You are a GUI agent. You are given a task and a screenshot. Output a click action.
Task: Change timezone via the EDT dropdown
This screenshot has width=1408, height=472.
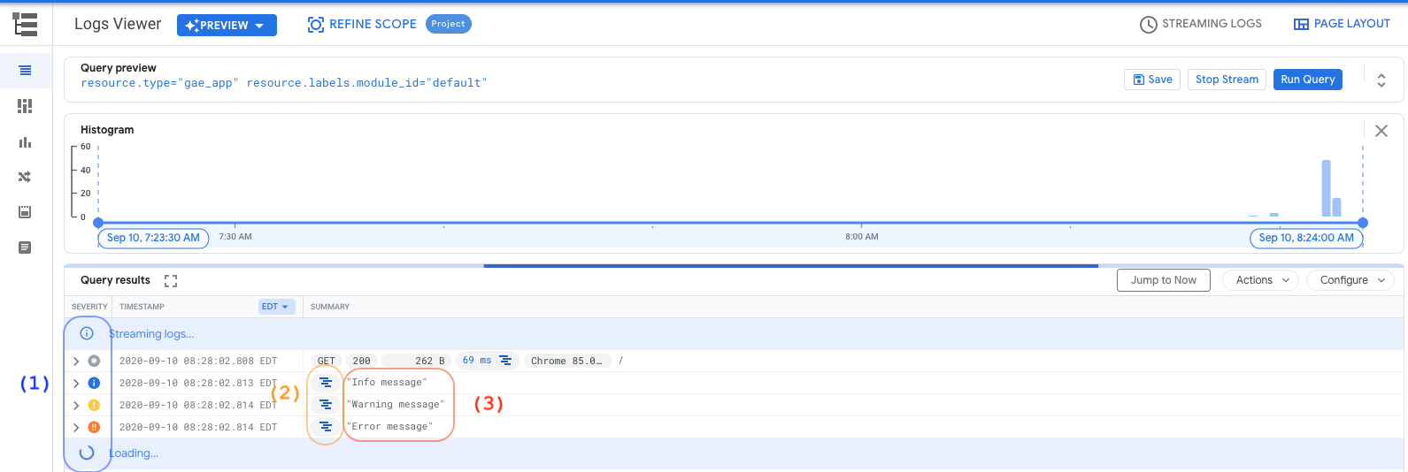276,307
